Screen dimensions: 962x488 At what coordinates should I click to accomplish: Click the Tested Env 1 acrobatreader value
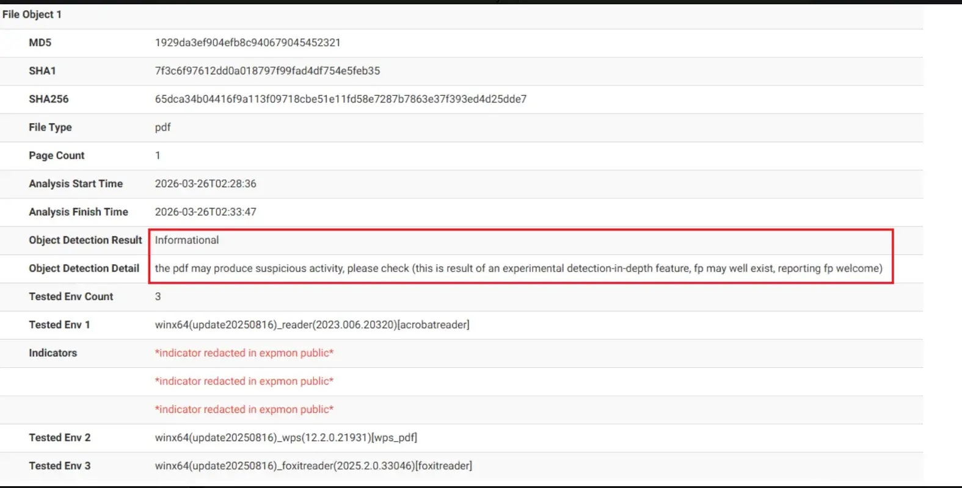pos(312,325)
